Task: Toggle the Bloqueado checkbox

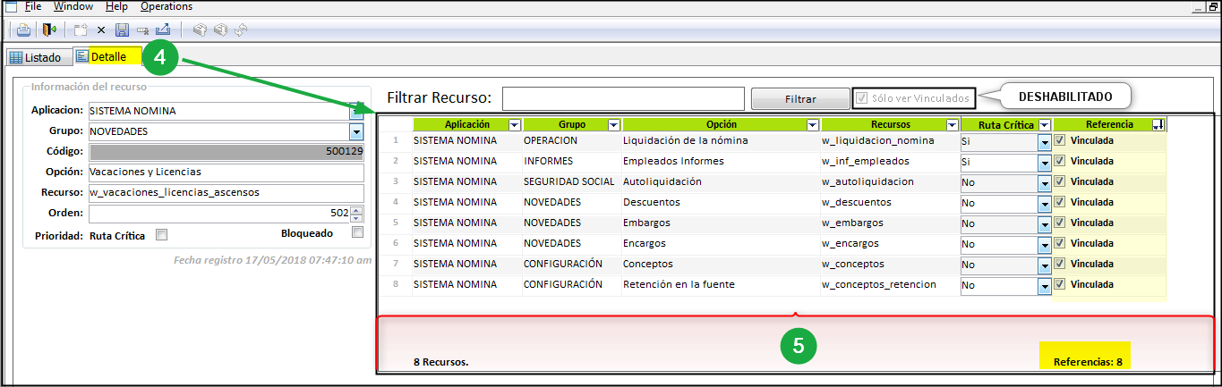Action: coord(357,233)
